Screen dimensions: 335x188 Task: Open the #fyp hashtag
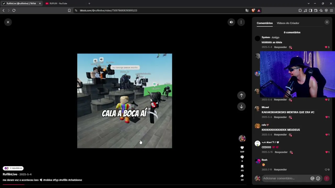point(56,180)
